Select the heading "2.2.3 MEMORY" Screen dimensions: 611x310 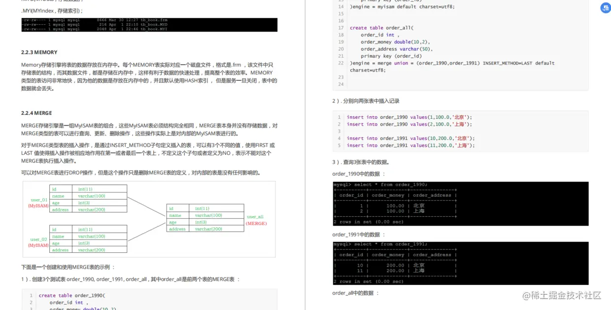pos(39,52)
